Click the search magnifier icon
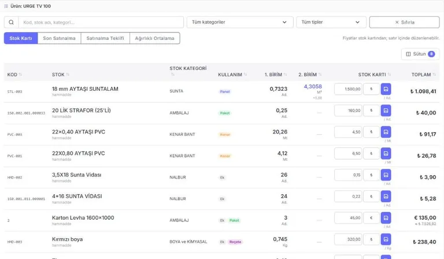Screen dimensions: 444x259 [x=11, y=23]
